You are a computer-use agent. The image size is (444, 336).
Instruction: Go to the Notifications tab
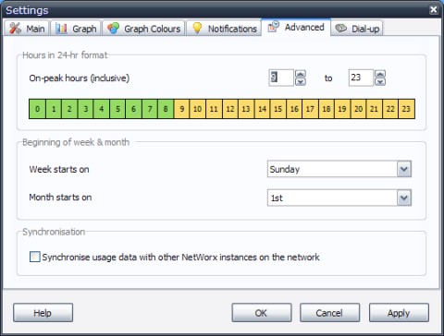coord(224,29)
